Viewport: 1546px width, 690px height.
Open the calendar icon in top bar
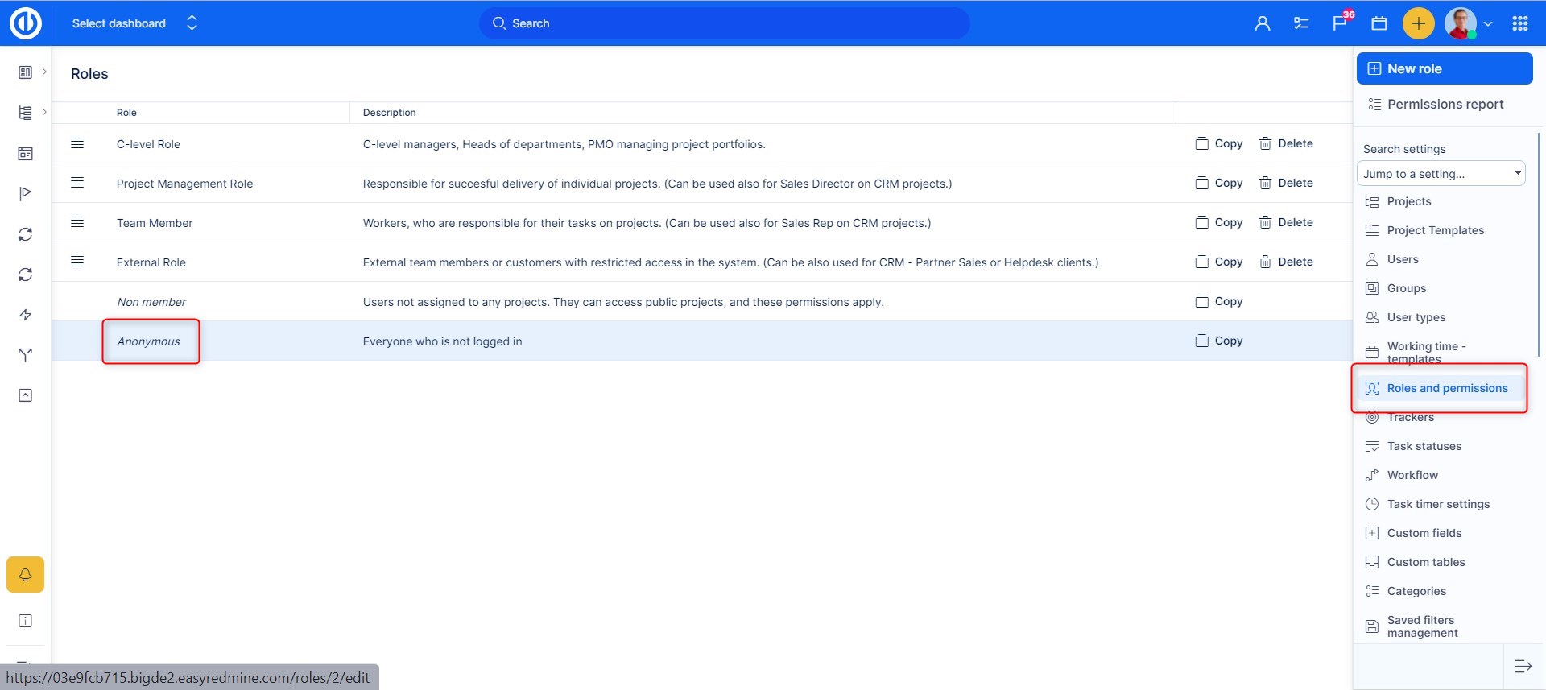pos(1379,23)
